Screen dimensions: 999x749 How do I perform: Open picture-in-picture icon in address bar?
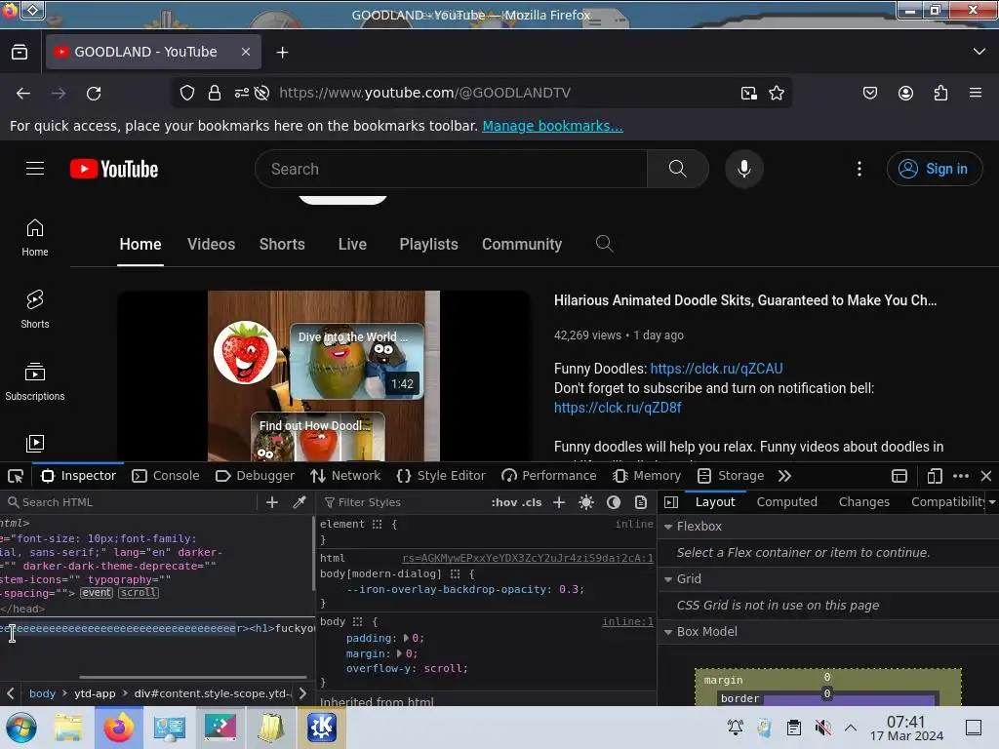tap(749, 93)
